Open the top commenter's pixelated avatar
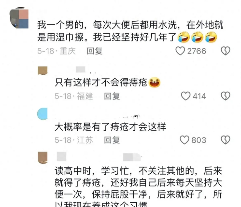 pos(19,18)
